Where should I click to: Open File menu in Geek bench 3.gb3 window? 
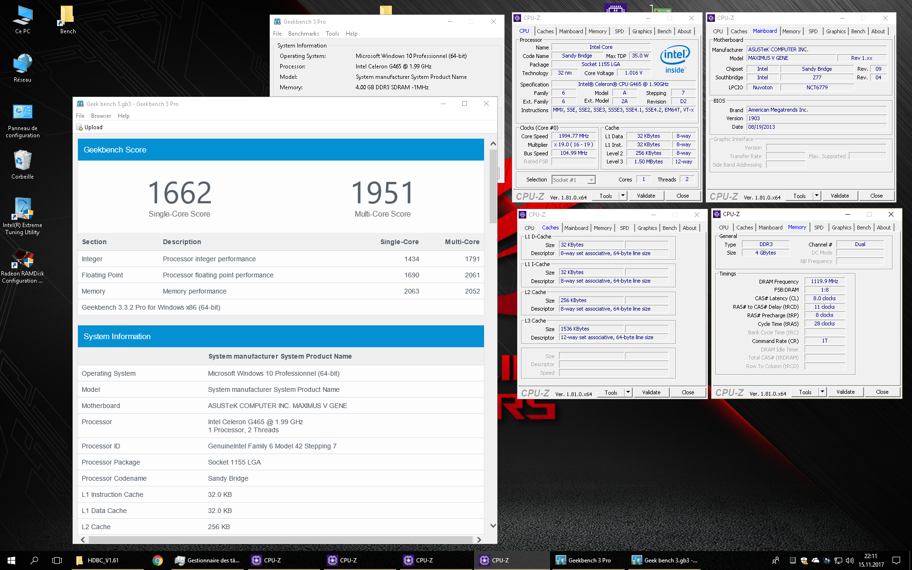pyautogui.click(x=80, y=116)
